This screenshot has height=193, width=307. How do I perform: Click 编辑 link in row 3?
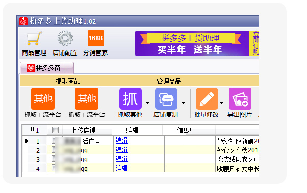click(121, 159)
